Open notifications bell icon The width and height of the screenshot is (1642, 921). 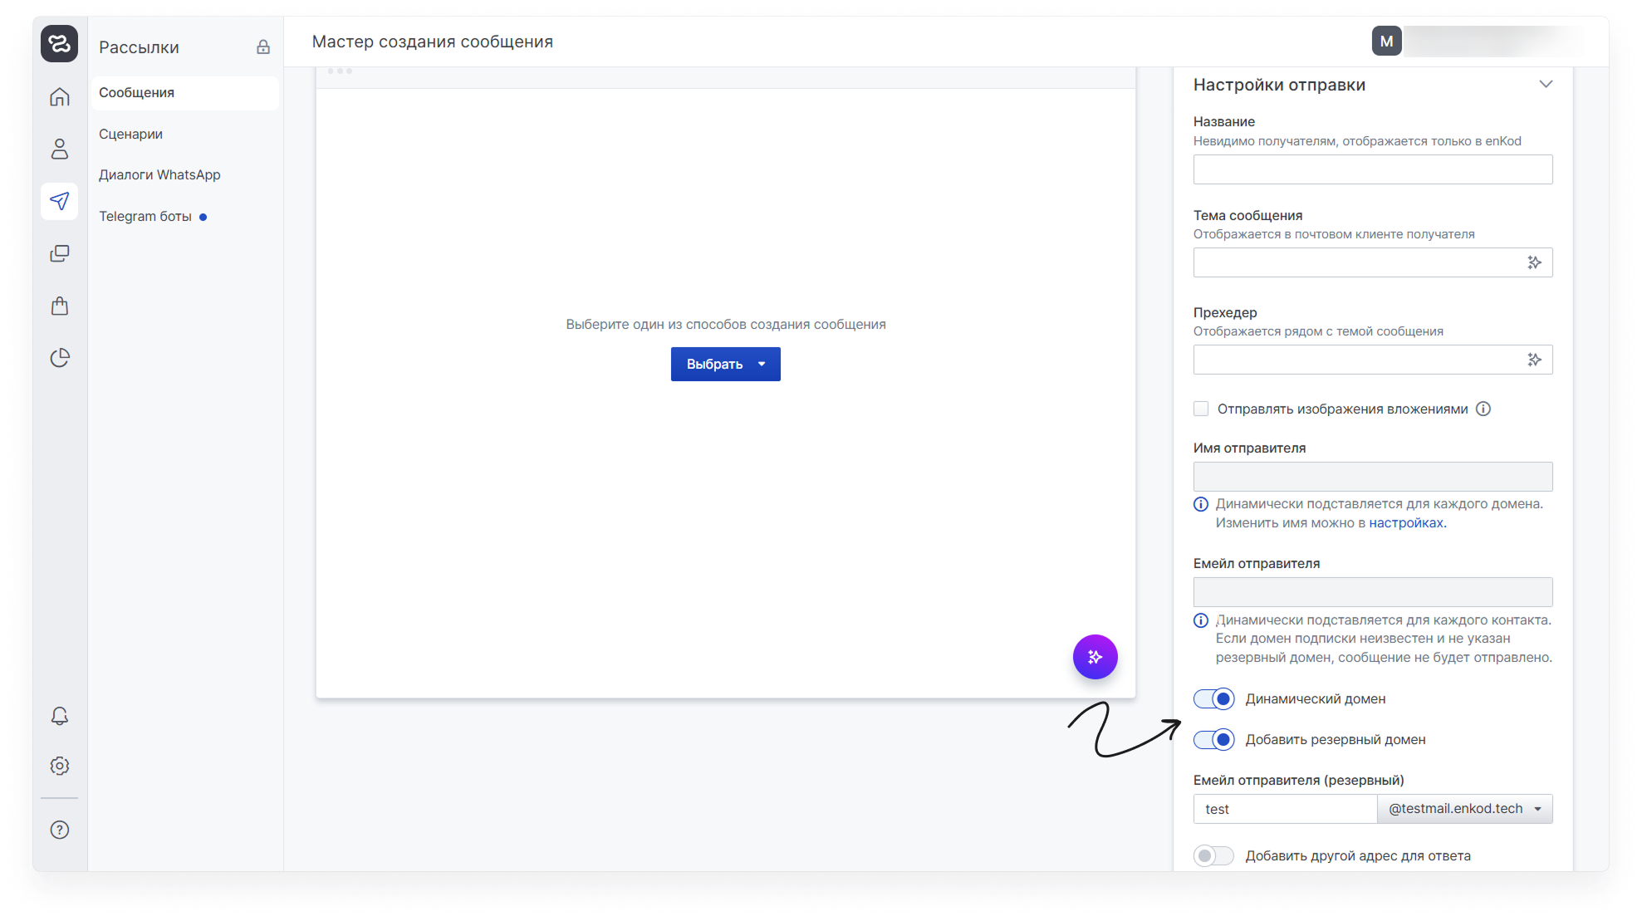tap(60, 716)
